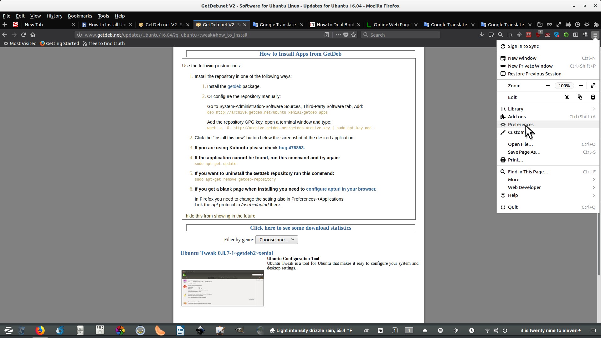The width and height of the screenshot is (601, 338).
Task: Bookmark this page with star icon
Action: [354, 35]
